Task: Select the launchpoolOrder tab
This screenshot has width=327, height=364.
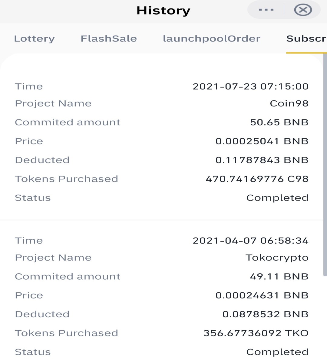Action: [212, 39]
